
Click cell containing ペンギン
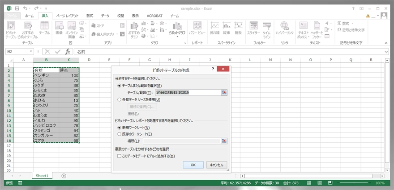coord(46,75)
